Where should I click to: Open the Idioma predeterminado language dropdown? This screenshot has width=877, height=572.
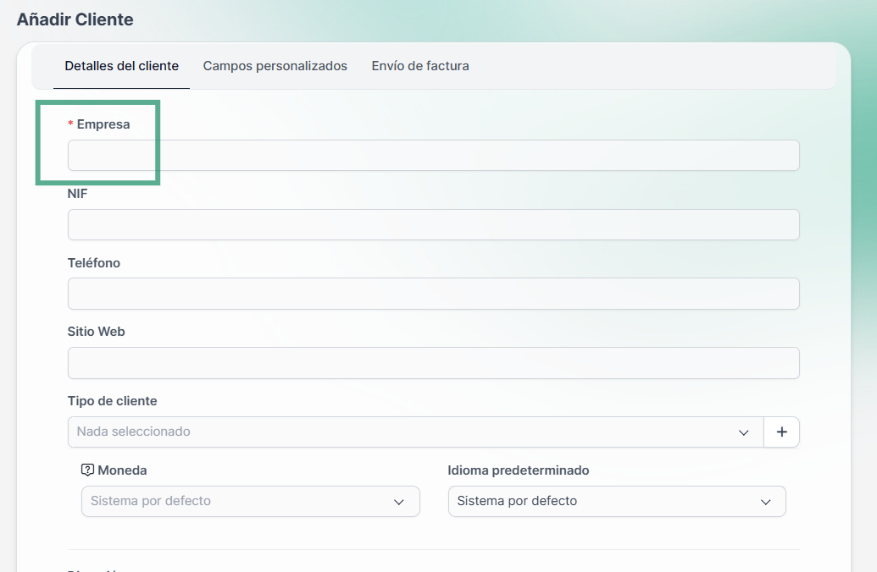tap(606, 501)
